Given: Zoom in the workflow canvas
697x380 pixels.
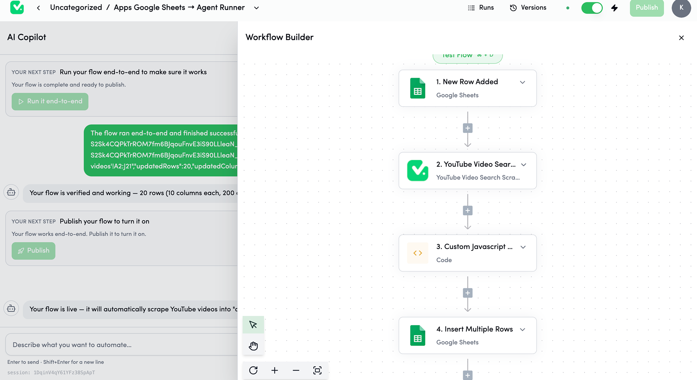Looking at the screenshot, I should point(275,370).
